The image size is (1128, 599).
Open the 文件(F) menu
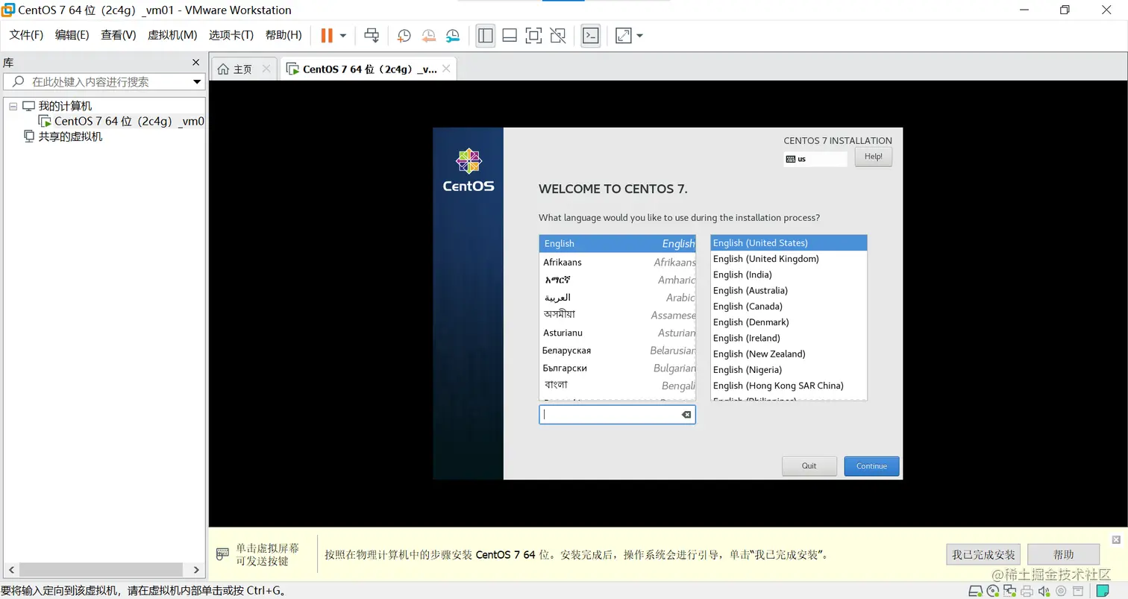26,35
